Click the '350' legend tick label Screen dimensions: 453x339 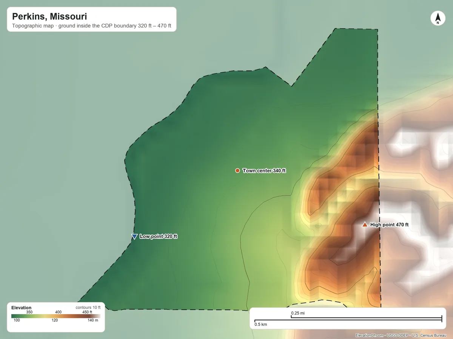[x=29, y=312]
